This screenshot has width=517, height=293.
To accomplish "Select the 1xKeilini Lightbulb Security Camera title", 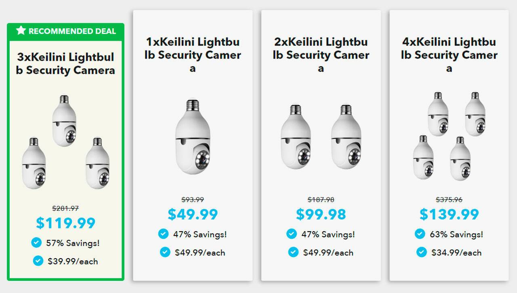I will click(193, 55).
